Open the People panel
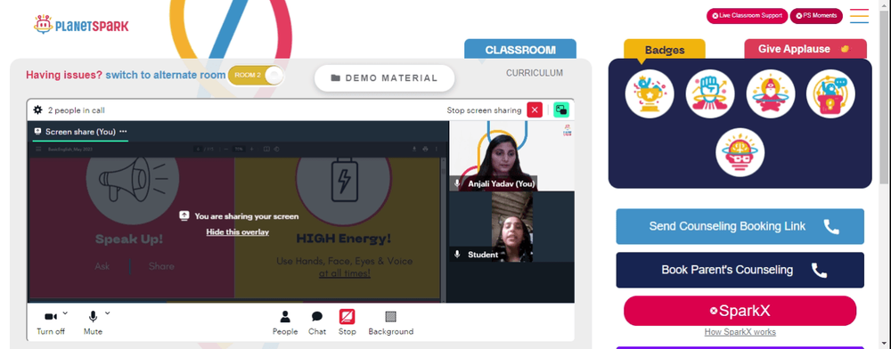891x349 pixels. [285, 323]
